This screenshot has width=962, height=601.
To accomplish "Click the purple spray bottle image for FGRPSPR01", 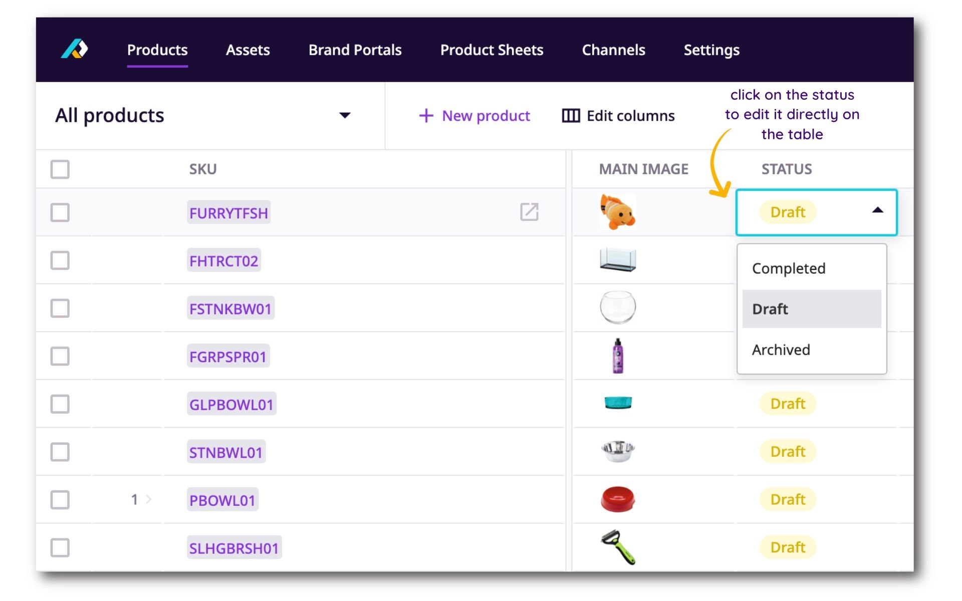I will (x=618, y=356).
